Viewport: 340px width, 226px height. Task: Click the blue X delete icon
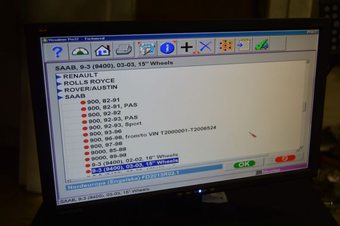pyautogui.click(x=205, y=47)
